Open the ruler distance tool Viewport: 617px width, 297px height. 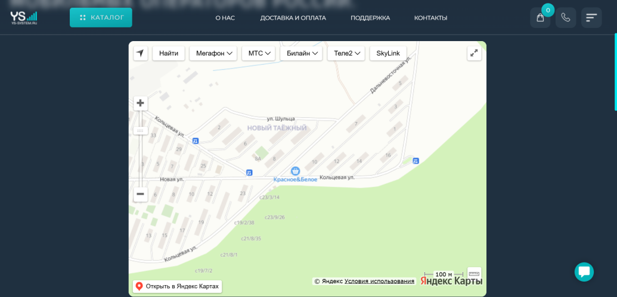(x=474, y=273)
